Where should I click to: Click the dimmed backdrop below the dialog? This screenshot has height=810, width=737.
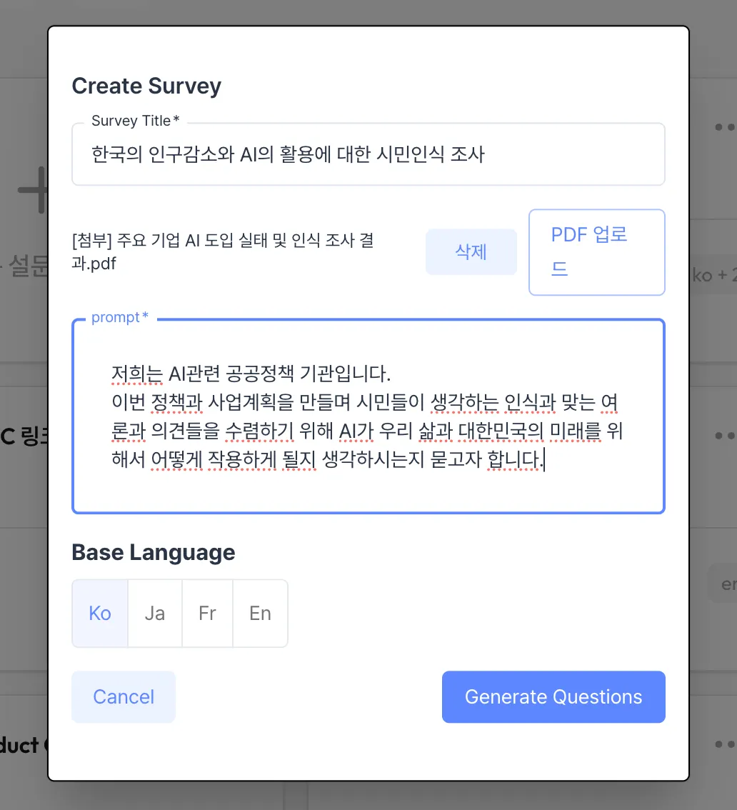(x=368, y=796)
